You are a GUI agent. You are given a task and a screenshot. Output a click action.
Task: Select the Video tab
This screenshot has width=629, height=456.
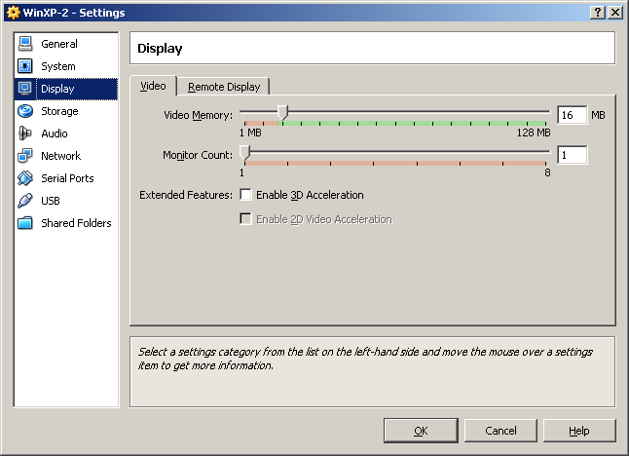point(153,86)
